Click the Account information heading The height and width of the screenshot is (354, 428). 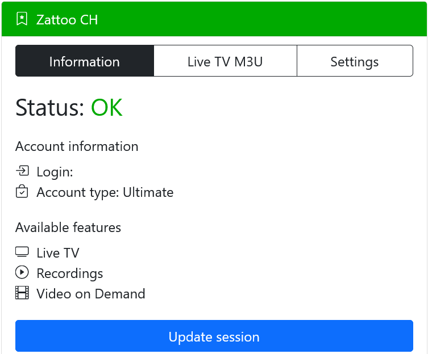(x=77, y=146)
